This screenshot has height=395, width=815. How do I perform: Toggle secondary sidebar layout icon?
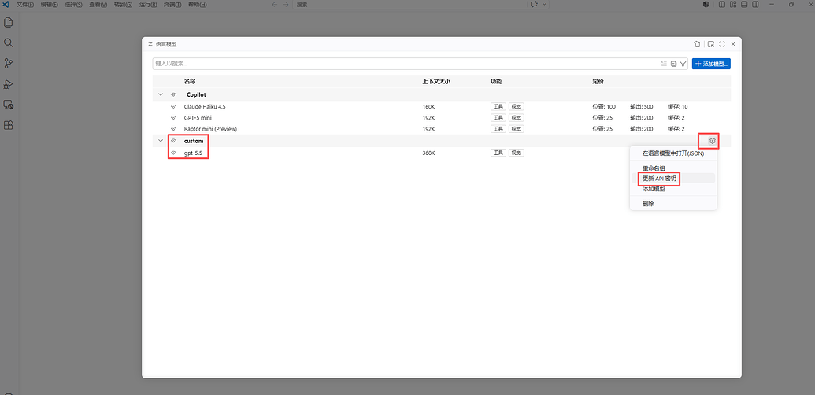[755, 4]
